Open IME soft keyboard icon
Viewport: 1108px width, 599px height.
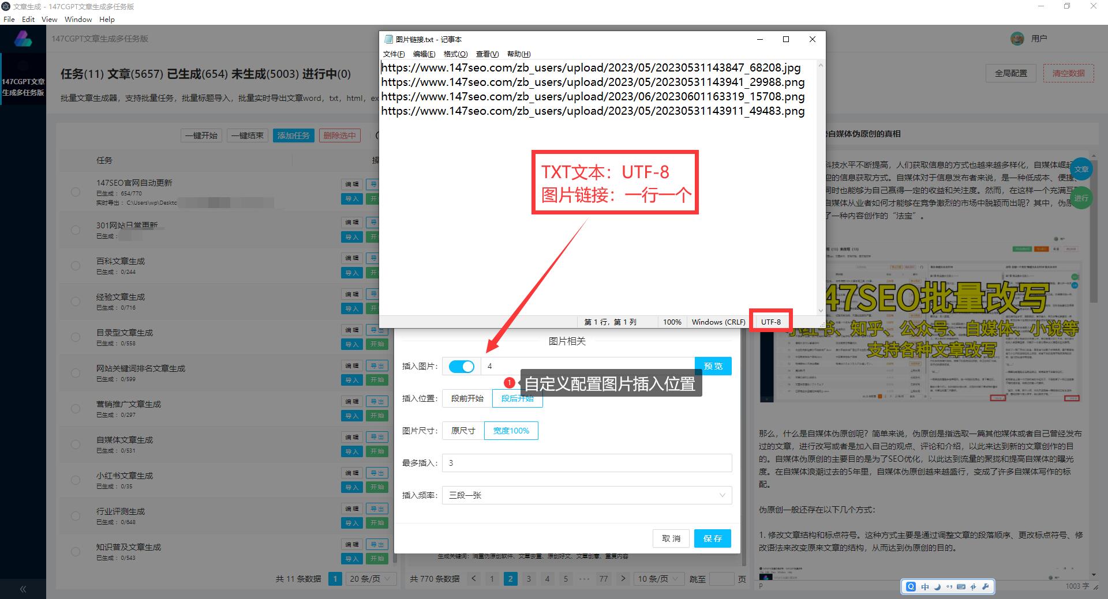click(x=961, y=587)
